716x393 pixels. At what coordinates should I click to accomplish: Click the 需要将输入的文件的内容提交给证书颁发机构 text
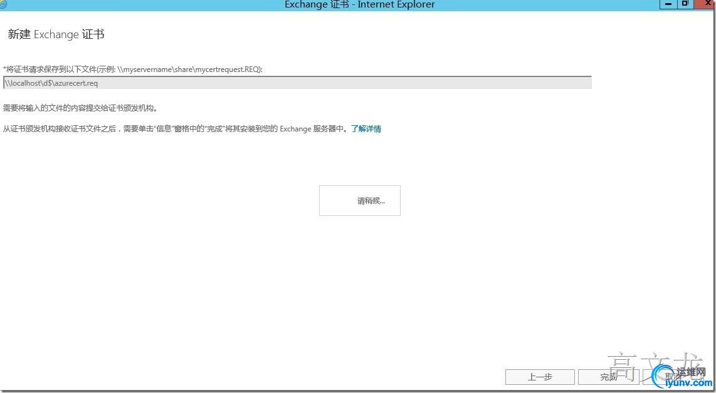[80, 108]
